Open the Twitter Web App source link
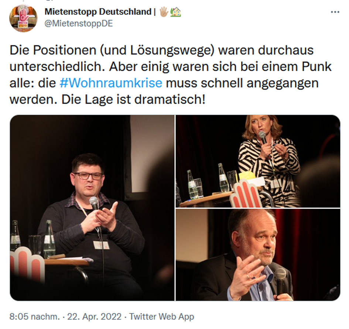Screen dimensions: 349x329 click(x=162, y=316)
